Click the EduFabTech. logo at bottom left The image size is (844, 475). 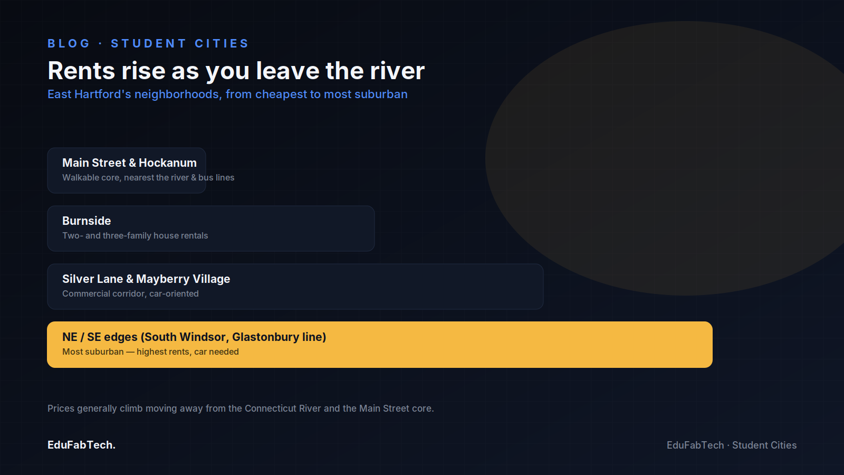81,445
